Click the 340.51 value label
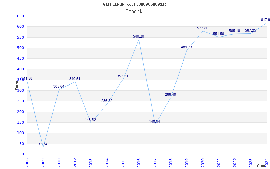 pos(75,79)
